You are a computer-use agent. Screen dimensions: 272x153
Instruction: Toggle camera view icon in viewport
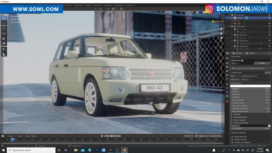coord(221,37)
